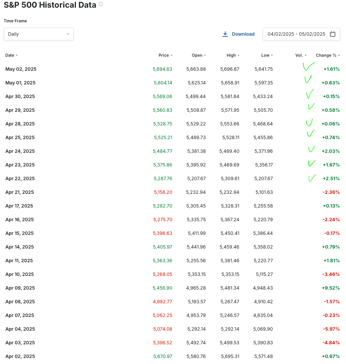Click the -2.24% change value
Image resolution: width=346 pixels, height=364 pixels.
(x=331, y=220)
